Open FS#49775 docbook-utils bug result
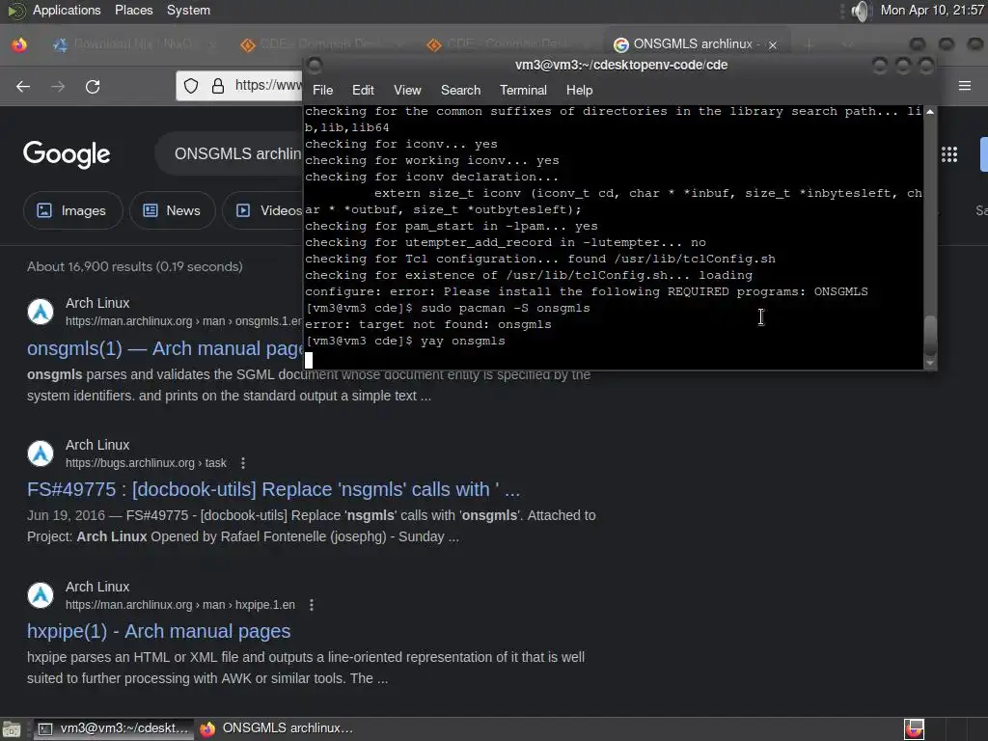988x741 pixels. point(273,489)
